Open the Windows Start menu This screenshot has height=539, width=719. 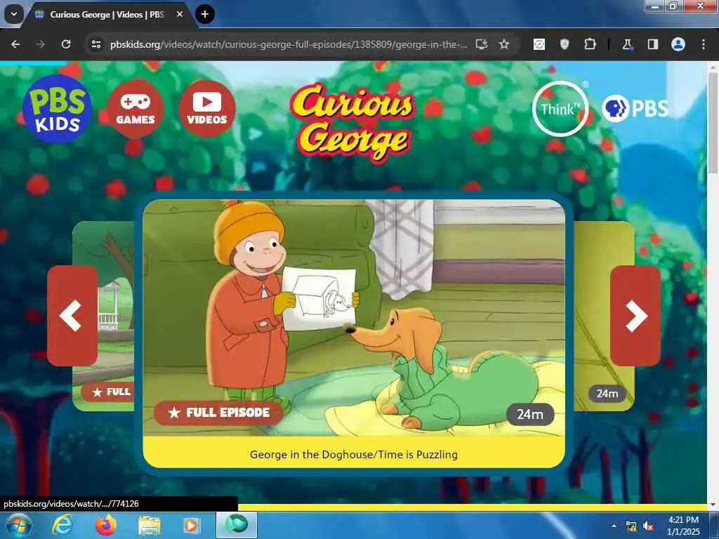point(18,525)
